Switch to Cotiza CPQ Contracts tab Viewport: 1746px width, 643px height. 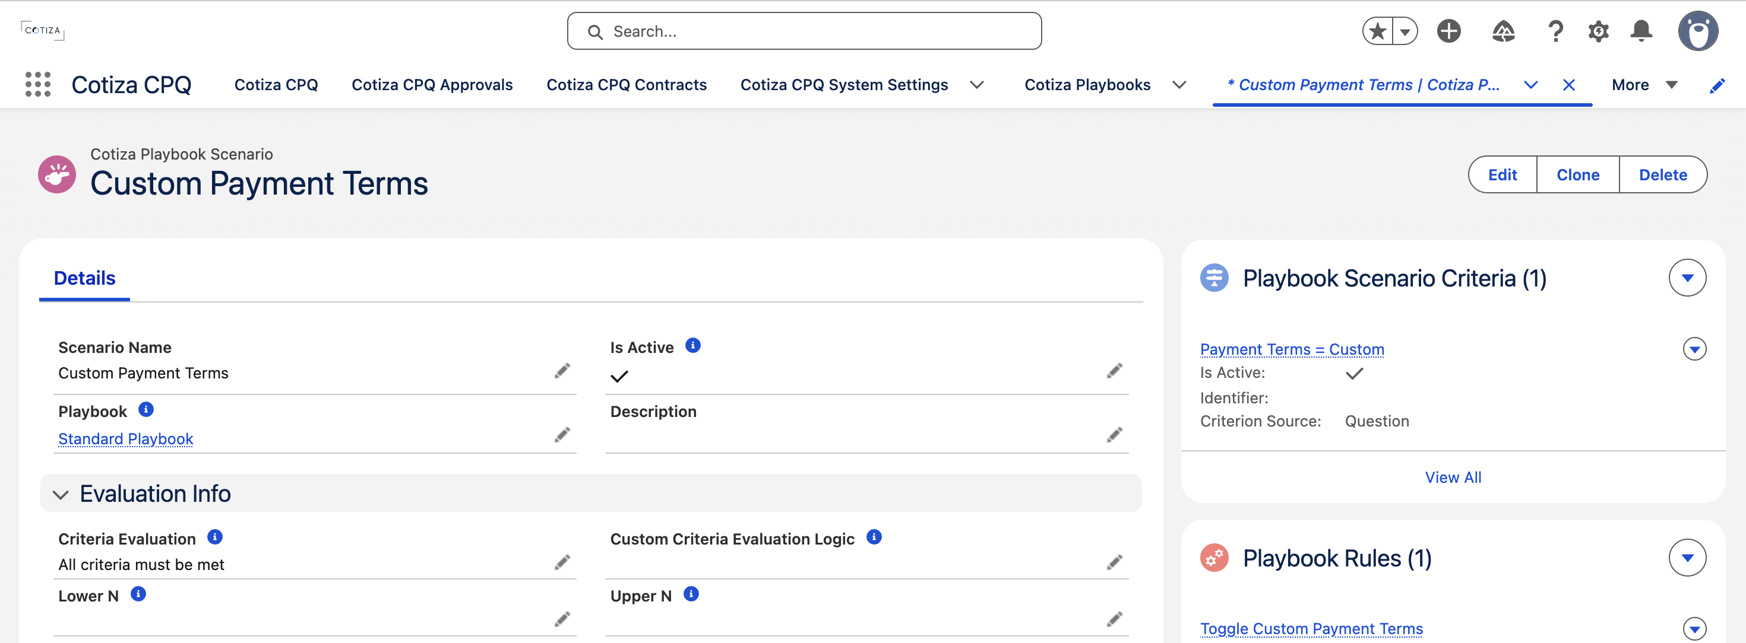[627, 85]
